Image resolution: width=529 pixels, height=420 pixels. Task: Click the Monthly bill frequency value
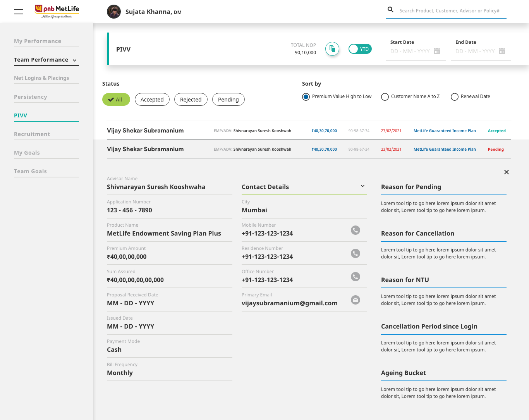click(120, 373)
